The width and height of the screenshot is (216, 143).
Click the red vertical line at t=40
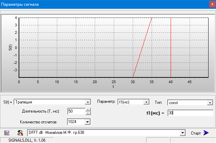(171, 47)
